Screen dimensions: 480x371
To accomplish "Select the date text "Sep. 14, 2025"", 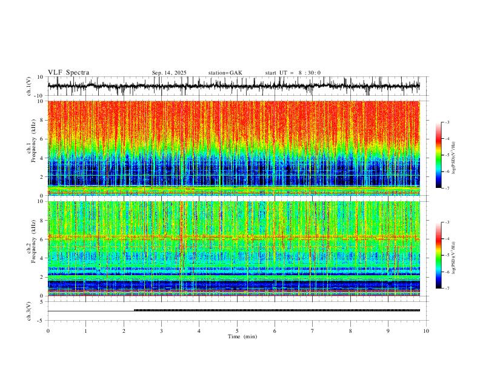I will (169, 73).
